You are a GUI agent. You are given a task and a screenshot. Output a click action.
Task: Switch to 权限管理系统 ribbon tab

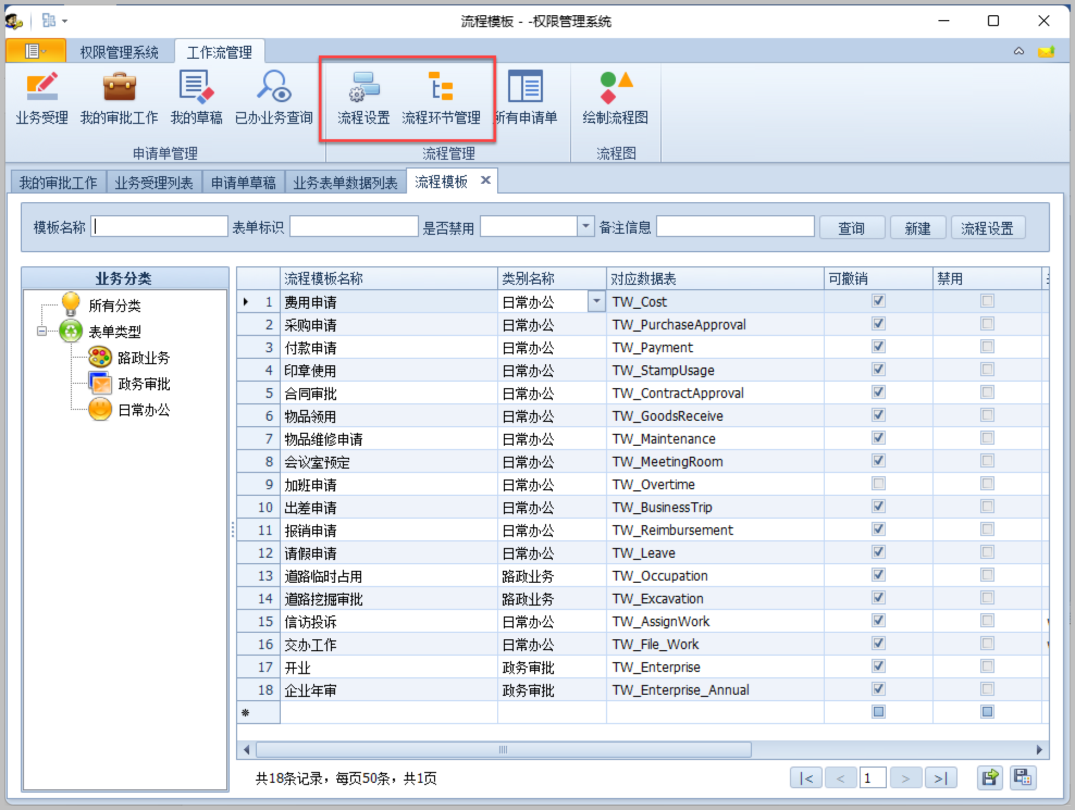point(119,52)
